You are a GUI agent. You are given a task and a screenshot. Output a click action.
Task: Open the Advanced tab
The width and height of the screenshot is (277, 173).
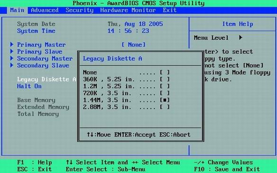(45, 10)
